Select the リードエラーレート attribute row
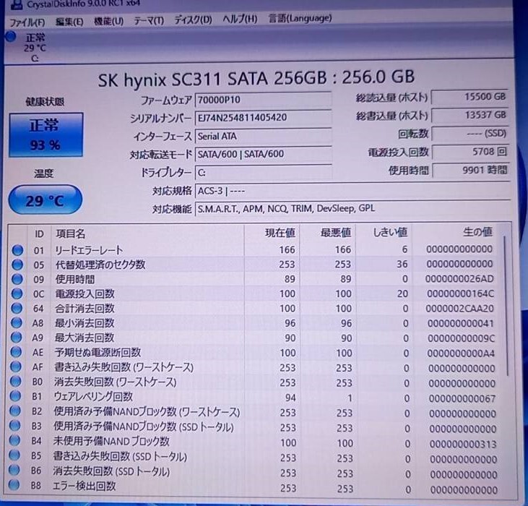The image size is (528, 506). [254, 249]
